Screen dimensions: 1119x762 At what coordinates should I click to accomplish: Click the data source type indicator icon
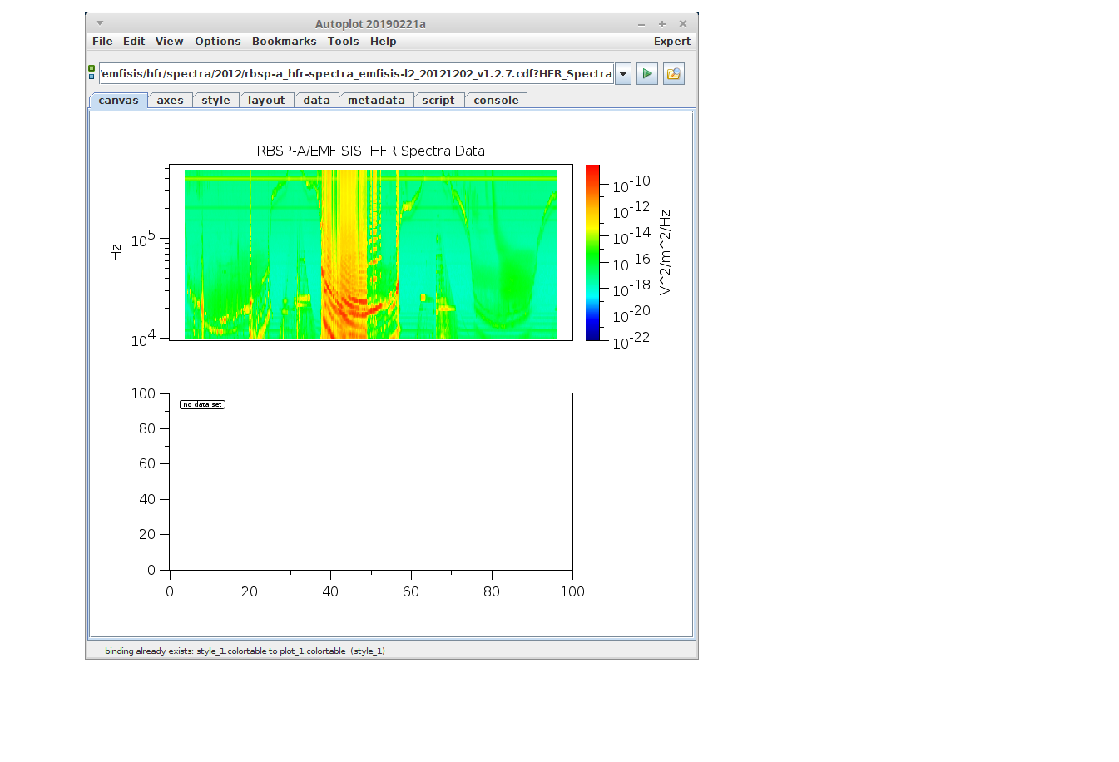click(x=92, y=72)
